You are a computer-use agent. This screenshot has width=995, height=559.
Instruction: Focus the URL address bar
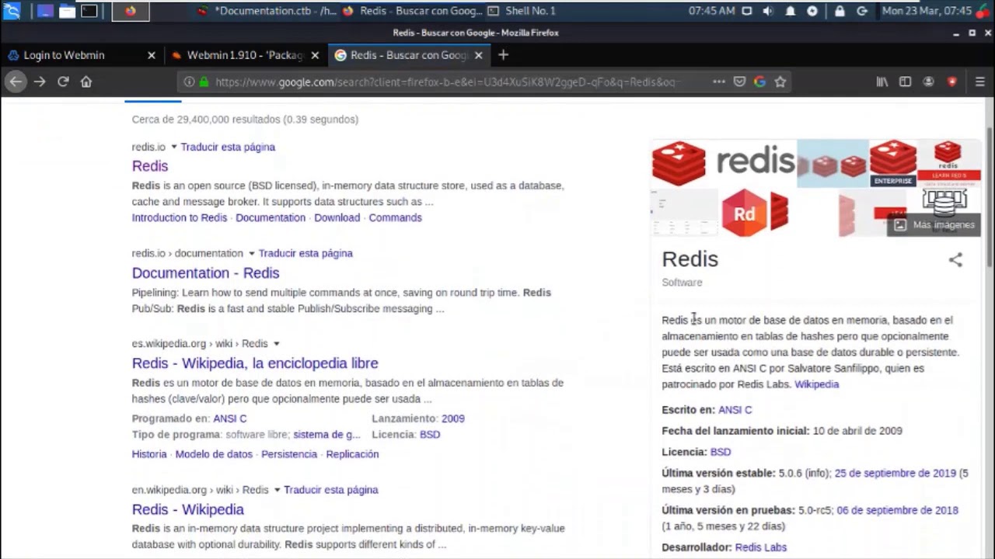pyautogui.click(x=447, y=82)
